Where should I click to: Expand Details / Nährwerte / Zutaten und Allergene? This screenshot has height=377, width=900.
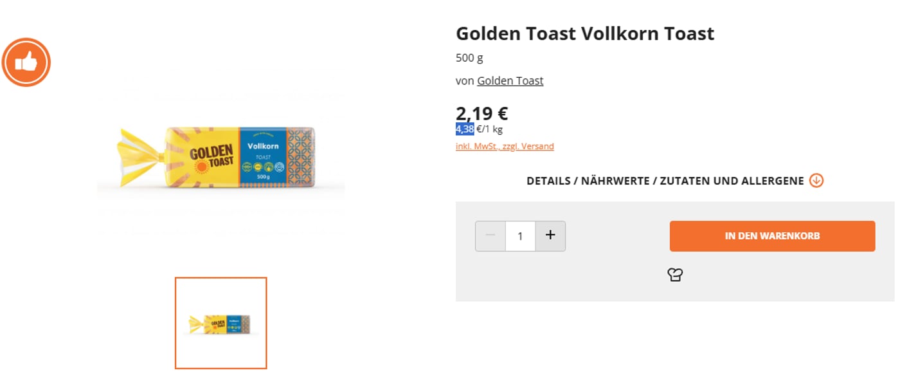click(665, 181)
